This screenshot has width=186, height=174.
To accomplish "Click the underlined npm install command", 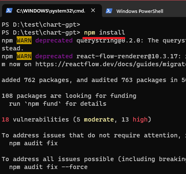I will pyautogui.click(x=104, y=32).
